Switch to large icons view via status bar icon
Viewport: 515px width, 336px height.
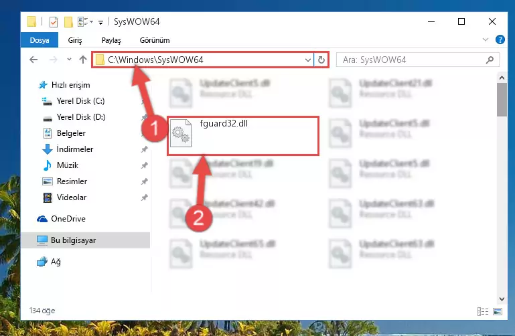(498, 311)
